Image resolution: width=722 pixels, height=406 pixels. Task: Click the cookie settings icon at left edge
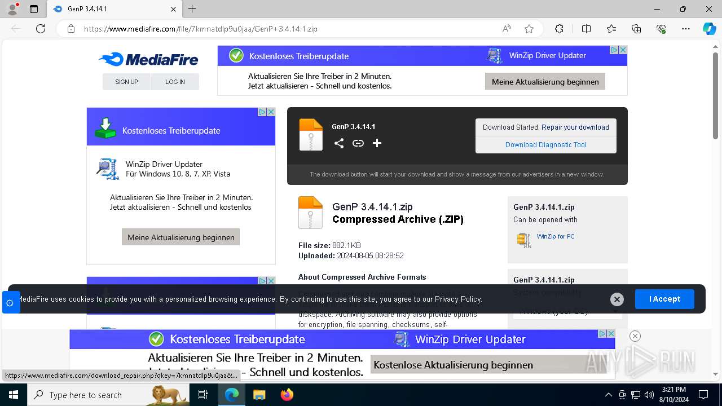(x=10, y=303)
